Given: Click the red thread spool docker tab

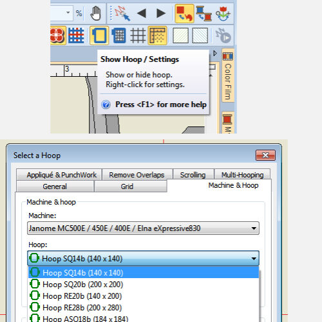Looking at the screenshot, I should (x=228, y=122).
